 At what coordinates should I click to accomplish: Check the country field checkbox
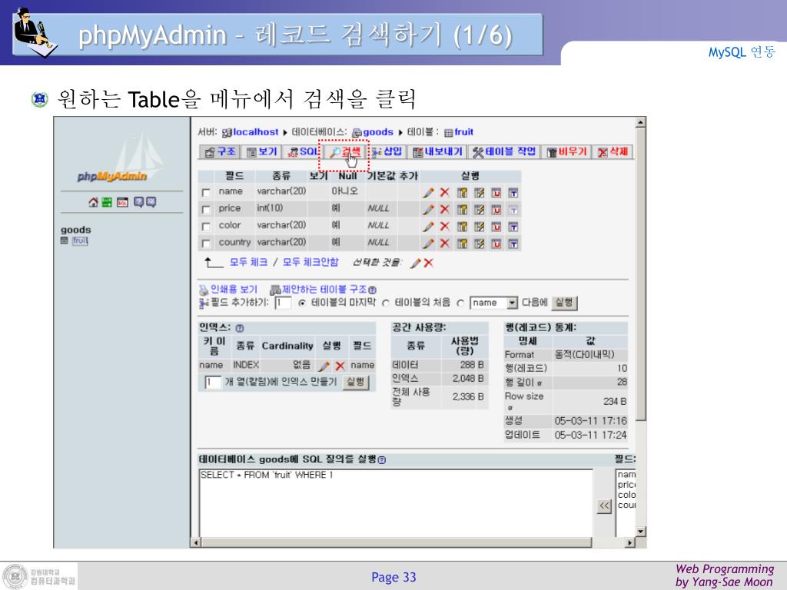click(x=206, y=244)
